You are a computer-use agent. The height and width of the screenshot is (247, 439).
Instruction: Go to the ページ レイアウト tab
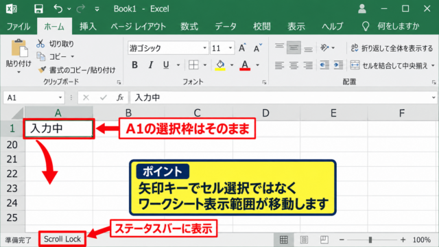coord(139,27)
